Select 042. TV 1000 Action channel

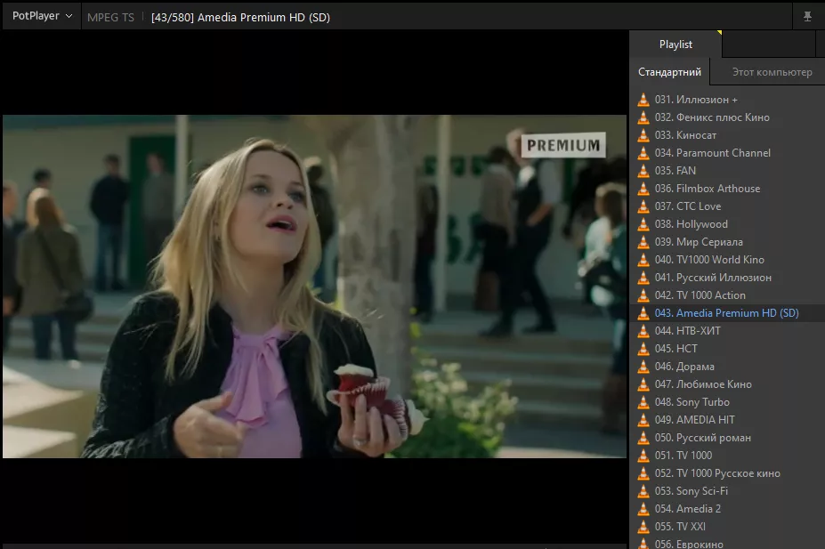(728, 295)
